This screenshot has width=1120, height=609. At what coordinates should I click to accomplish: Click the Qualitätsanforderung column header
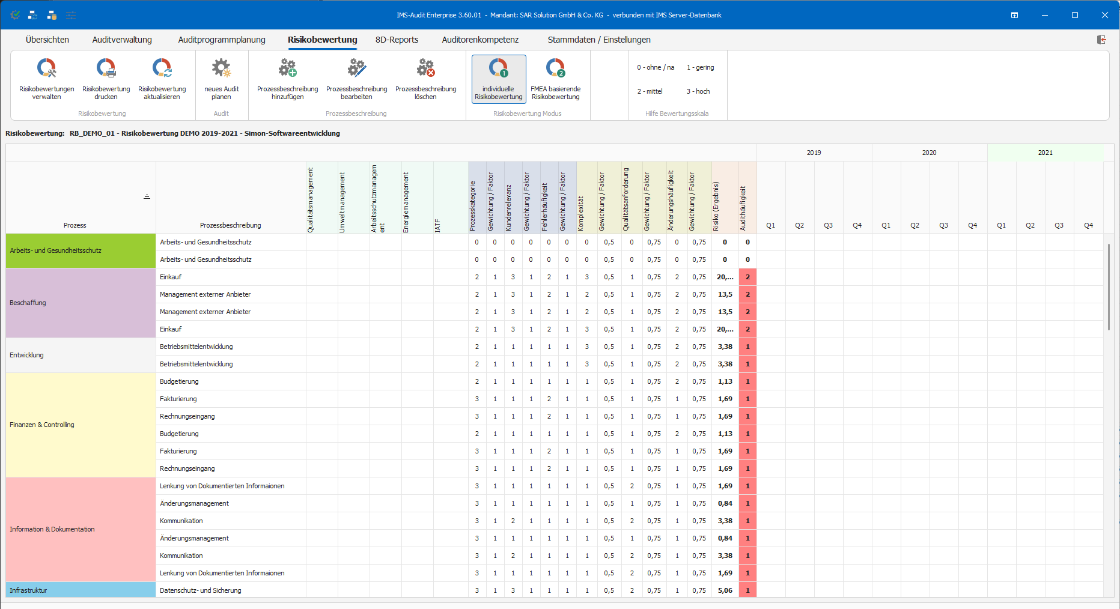pos(632,198)
